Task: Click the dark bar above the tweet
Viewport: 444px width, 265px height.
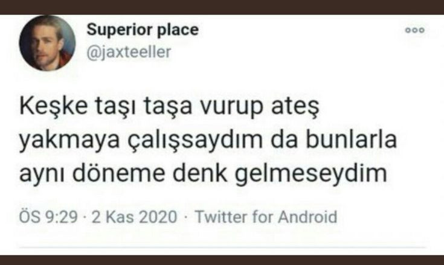Action: pos(222,7)
